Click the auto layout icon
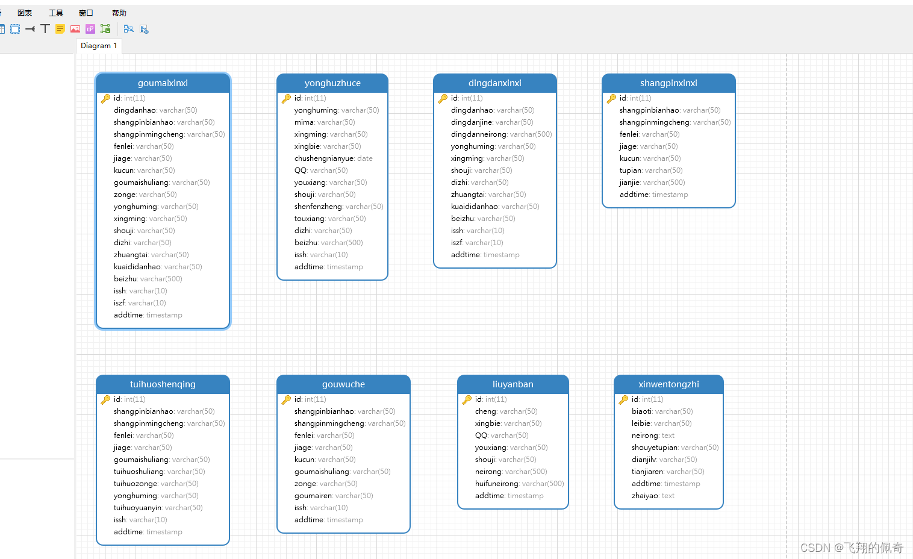 click(128, 29)
